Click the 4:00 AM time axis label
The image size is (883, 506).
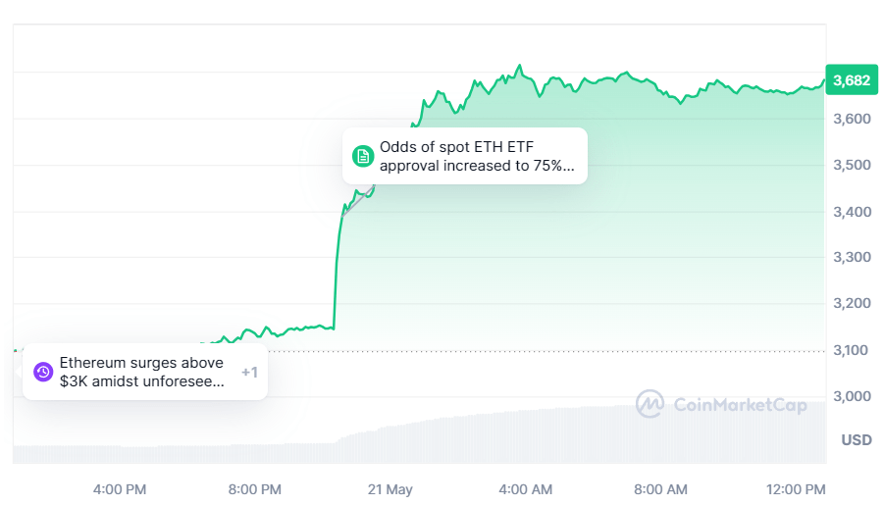[x=526, y=489]
